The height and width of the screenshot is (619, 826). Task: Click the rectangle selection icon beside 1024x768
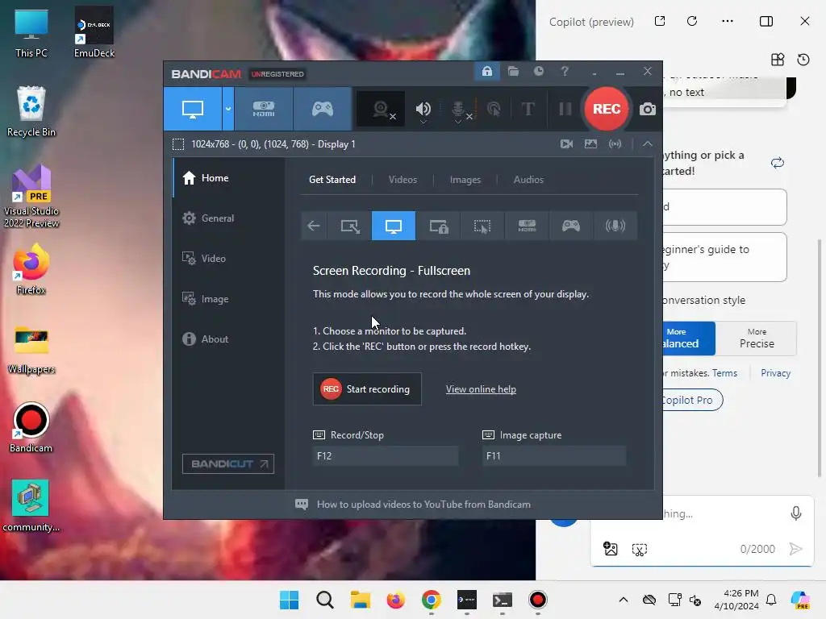point(178,144)
